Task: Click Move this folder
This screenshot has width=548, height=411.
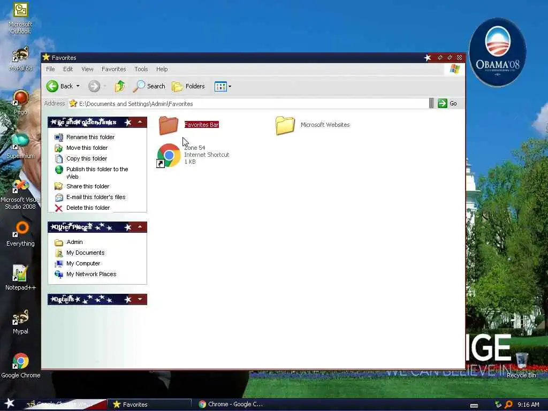Action: click(x=87, y=148)
